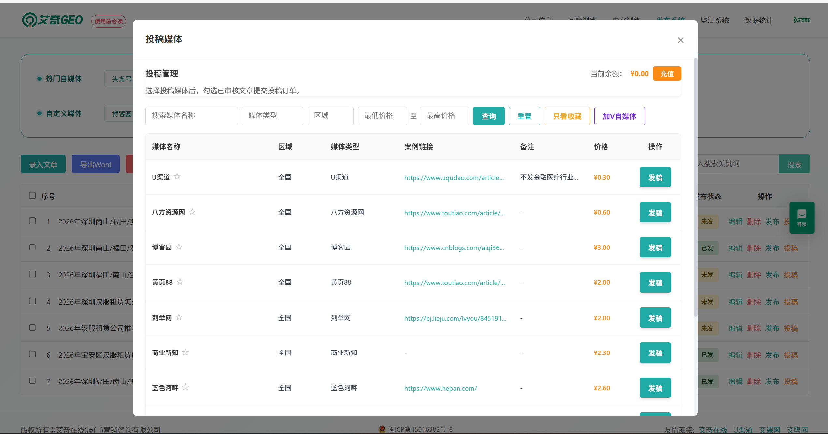Viewport: 828px width, 434px height.
Task: Click the ¥0.00 balance amount
Action: click(x=639, y=74)
